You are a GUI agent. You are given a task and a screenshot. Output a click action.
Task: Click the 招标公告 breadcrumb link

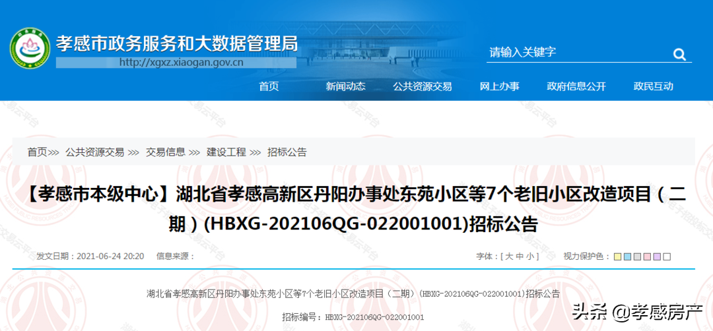(x=287, y=152)
